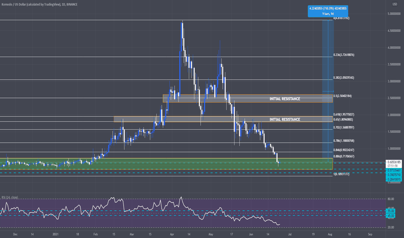Select the blue 710.29% measurement tooltip
The width and height of the screenshot is (404, 238).
(x=328, y=11)
